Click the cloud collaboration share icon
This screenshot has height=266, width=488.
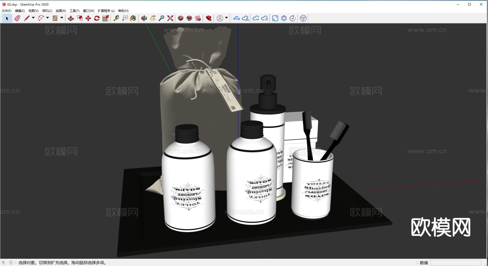point(245,18)
